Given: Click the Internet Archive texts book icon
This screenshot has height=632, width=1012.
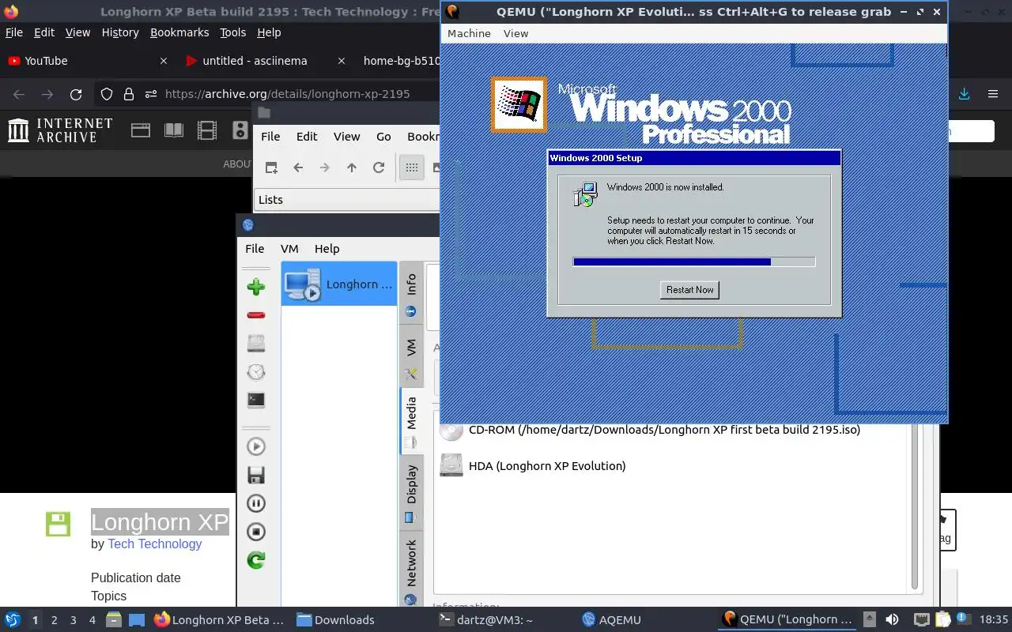Looking at the screenshot, I should click(x=174, y=130).
